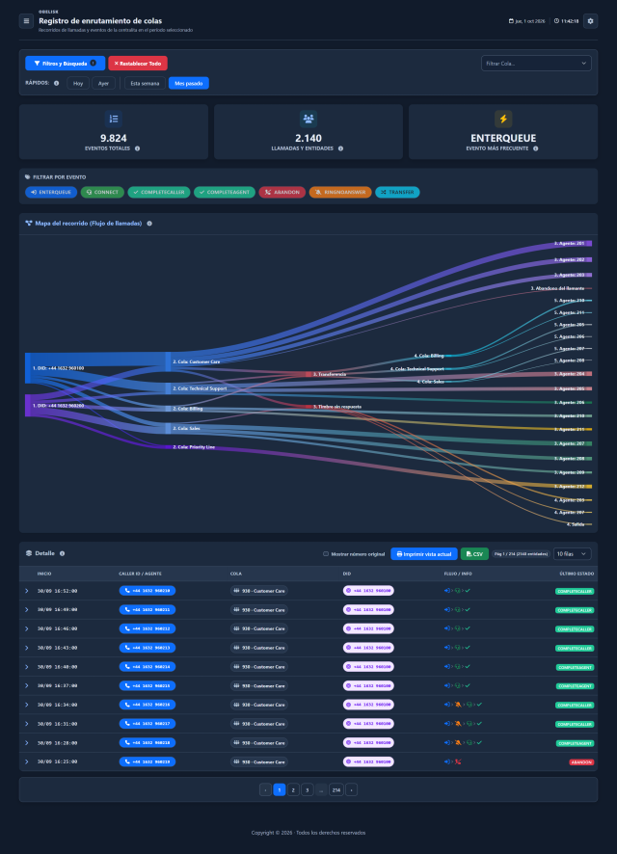Click the Cola: Customer Care Sankey node
The image size is (617, 854).
[x=169, y=361]
